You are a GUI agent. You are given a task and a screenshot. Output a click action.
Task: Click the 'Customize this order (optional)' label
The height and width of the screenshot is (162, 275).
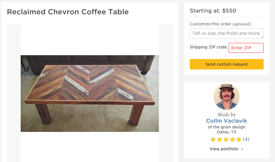pos(221,24)
